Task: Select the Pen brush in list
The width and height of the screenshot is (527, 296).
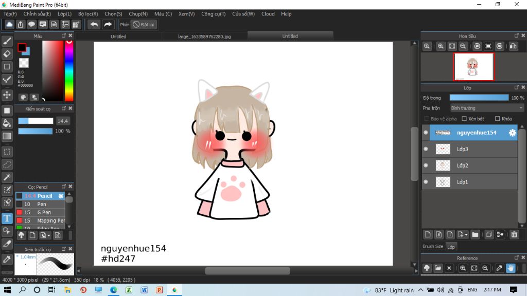Action: tap(40, 204)
